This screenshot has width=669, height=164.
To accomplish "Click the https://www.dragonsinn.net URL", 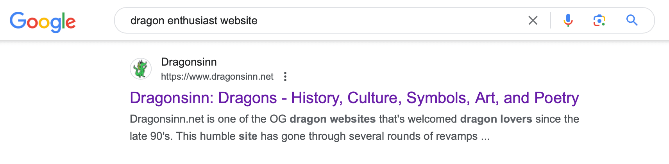I will [x=217, y=77].
